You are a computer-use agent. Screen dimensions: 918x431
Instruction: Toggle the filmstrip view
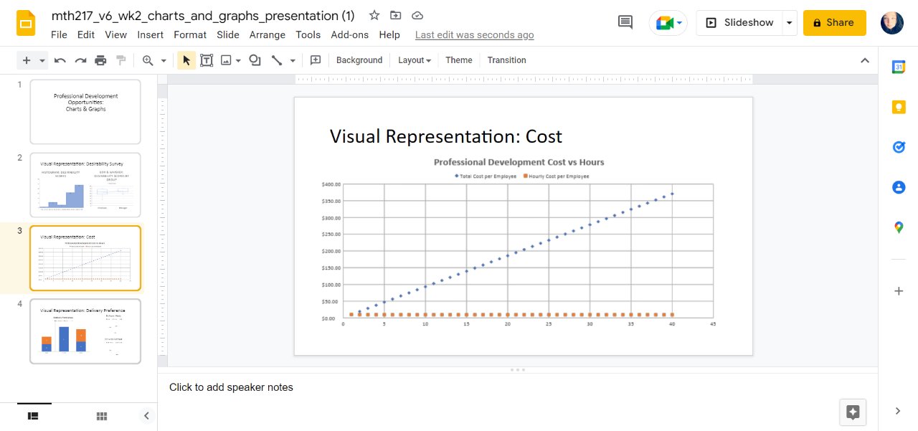pyautogui.click(x=33, y=415)
